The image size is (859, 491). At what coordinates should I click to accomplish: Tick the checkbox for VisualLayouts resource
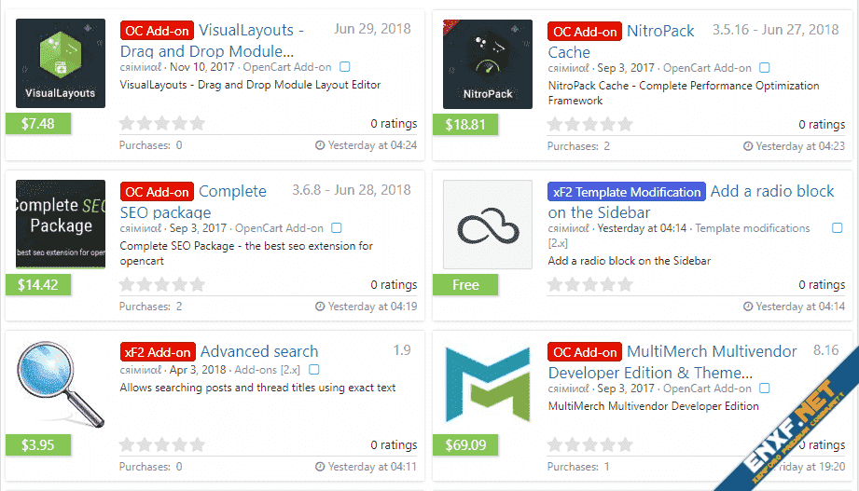[345, 67]
